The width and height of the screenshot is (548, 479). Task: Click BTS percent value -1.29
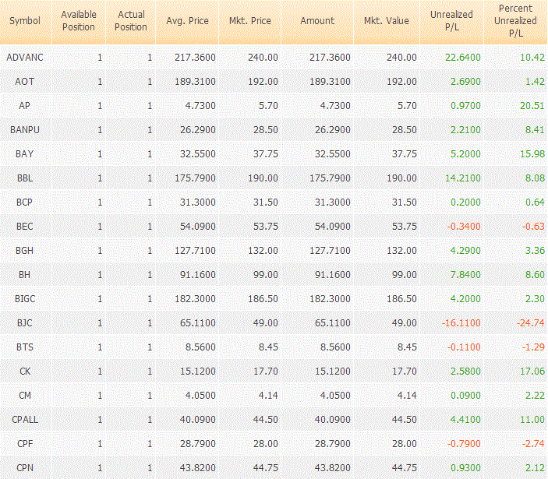tap(534, 347)
